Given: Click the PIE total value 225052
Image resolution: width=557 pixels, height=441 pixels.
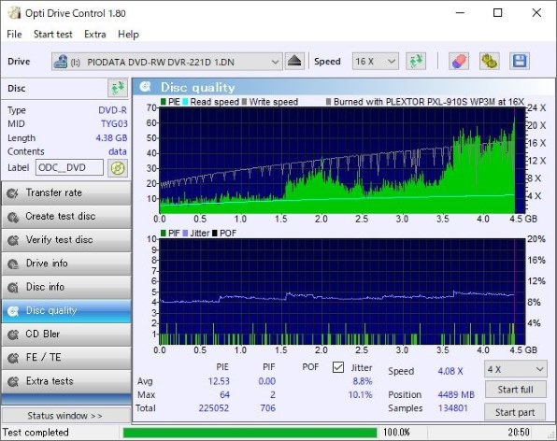Looking at the screenshot, I should [214, 408].
